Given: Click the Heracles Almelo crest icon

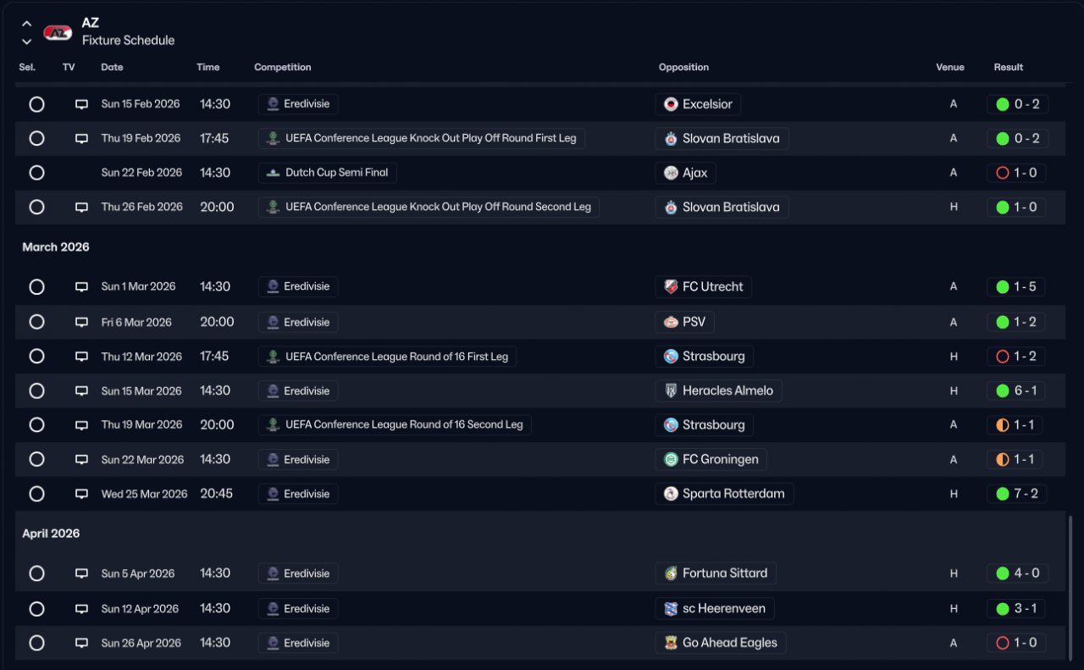Looking at the screenshot, I should click(x=671, y=390).
